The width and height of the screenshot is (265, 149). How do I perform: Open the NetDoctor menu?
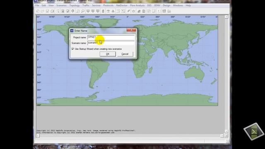tap(122, 5)
